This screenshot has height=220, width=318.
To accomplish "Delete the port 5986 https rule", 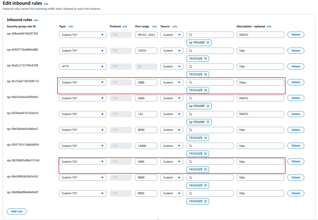I will click(296, 82).
